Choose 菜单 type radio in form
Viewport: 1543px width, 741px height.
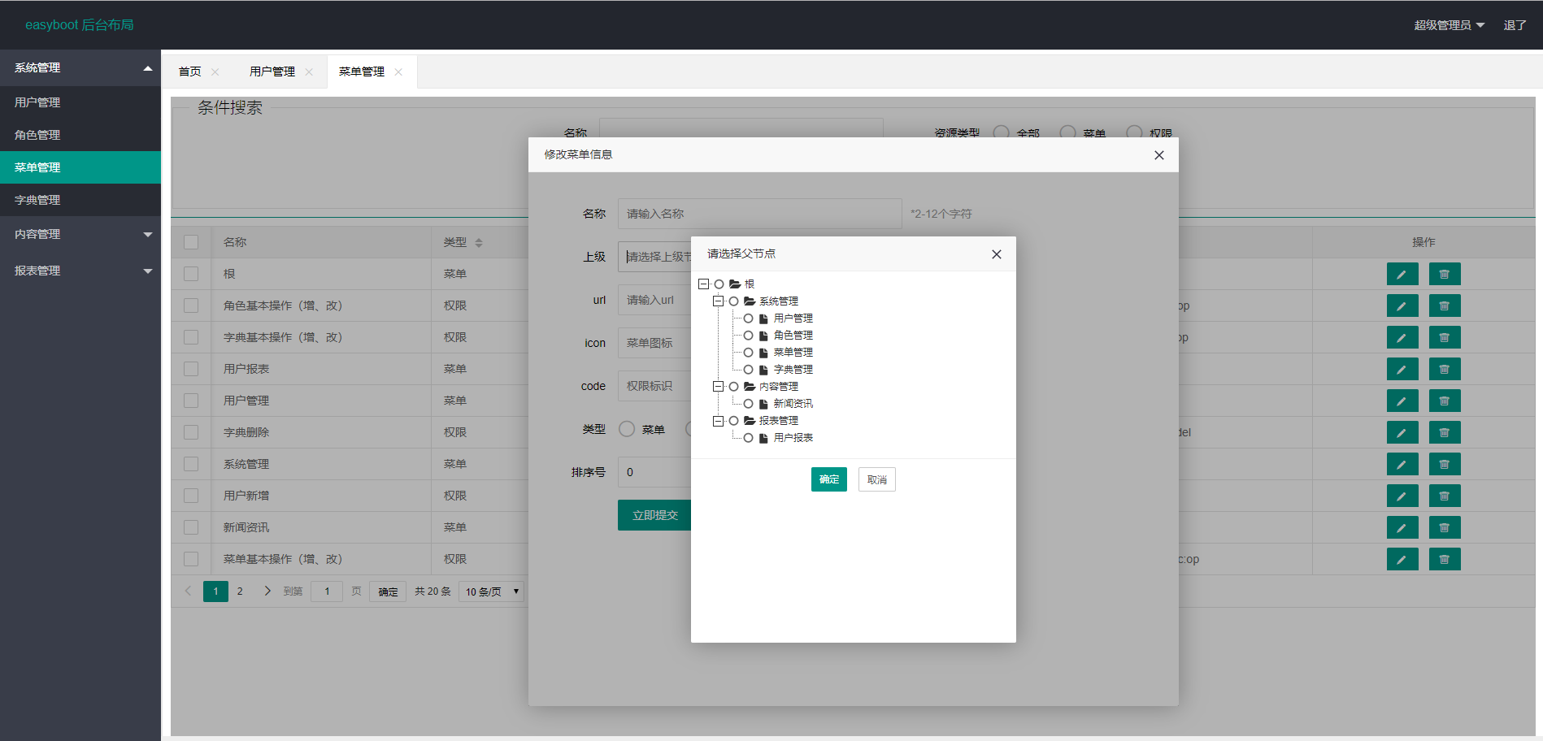coord(627,429)
